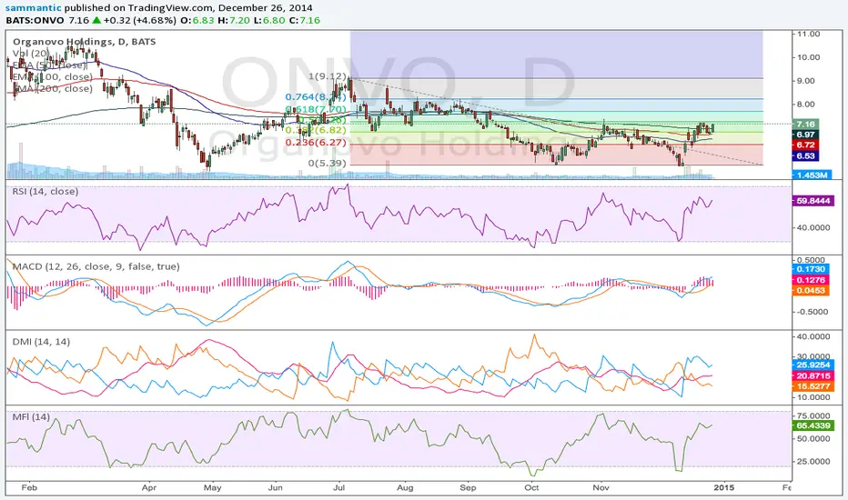Viewport: 848px width, 500px height.
Task: Click the Nov label on time axis
Action: click(x=601, y=487)
